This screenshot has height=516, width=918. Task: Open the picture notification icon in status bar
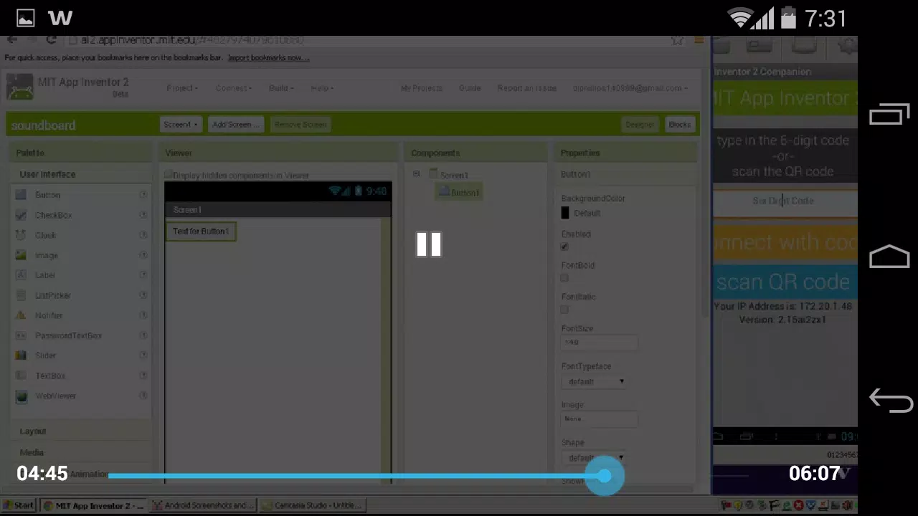point(26,18)
